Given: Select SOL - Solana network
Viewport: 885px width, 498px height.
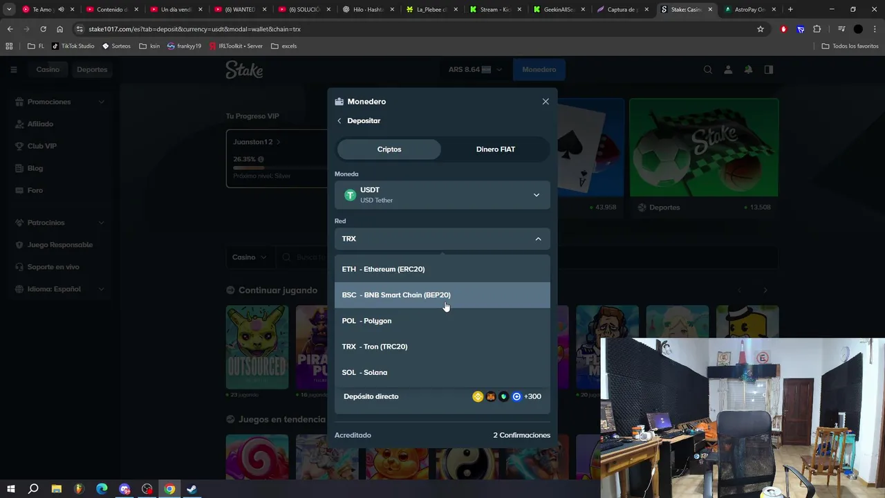Looking at the screenshot, I should 442,372.
